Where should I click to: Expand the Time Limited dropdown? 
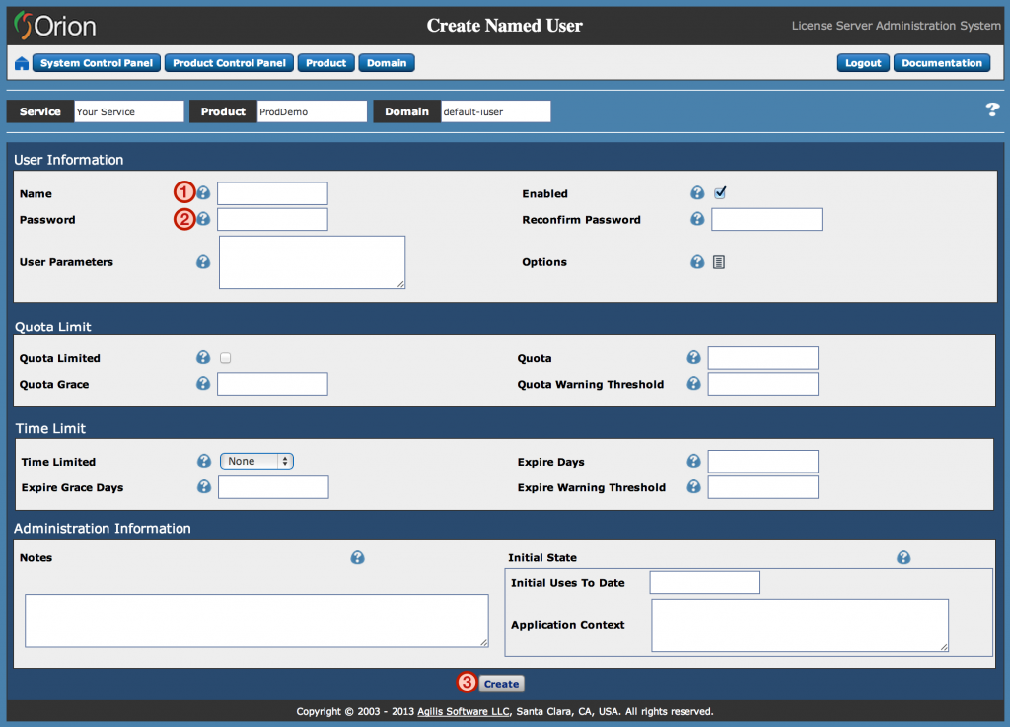256,462
